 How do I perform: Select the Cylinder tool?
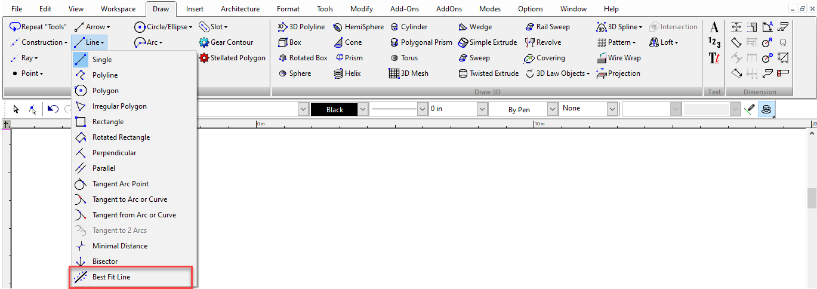[x=409, y=27]
